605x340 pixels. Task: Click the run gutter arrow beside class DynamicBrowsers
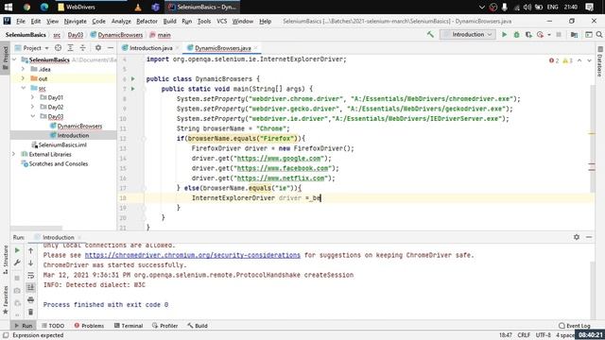click(x=133, y=78)
